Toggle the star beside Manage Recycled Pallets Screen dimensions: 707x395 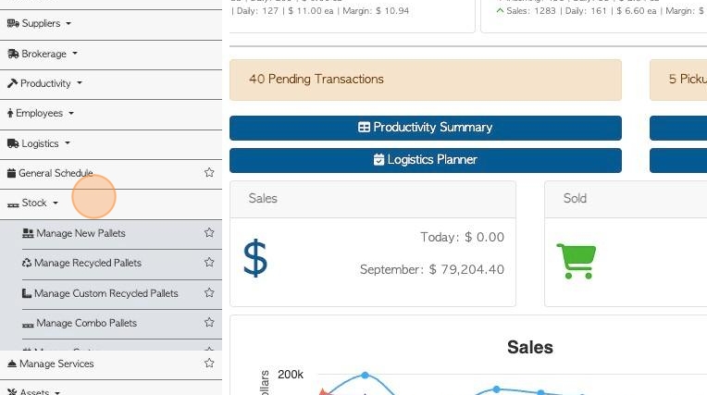click(x=209, y=263)
